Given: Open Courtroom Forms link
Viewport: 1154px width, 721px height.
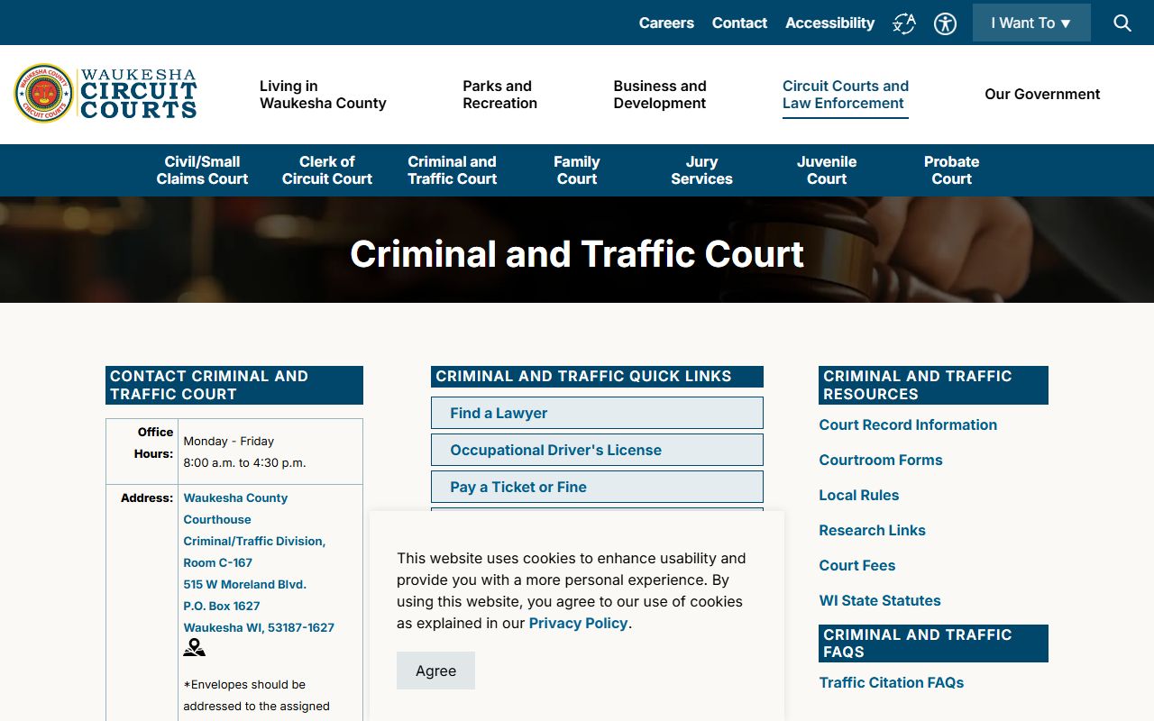Looking at the screenshot, I should pos(880,460).
